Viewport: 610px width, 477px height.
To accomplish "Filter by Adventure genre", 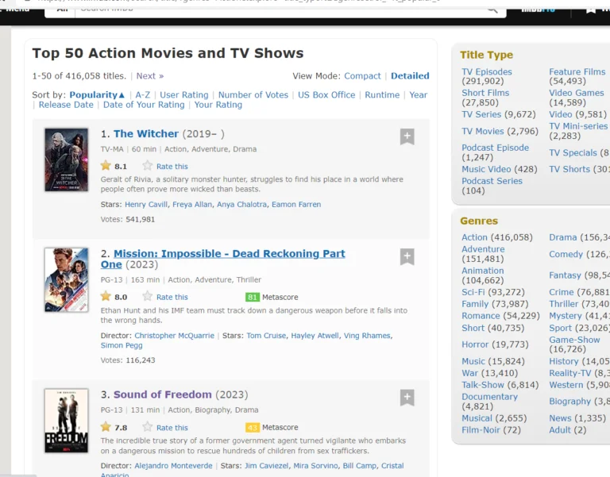I will point(483,249).
